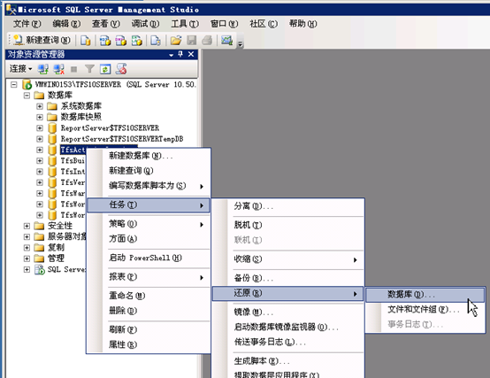
Task: Click the script/policy icon in Object Explorer toolbar
Action: pos(121,69)
